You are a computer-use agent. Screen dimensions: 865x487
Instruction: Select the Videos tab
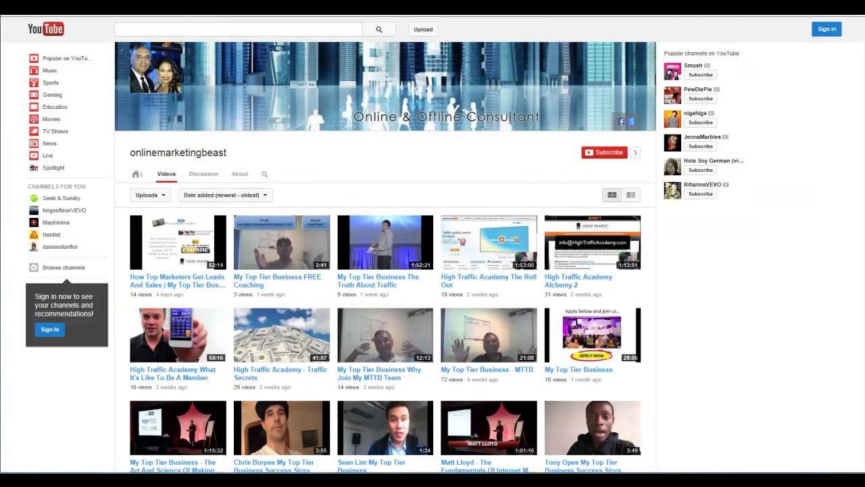point(166,174)
